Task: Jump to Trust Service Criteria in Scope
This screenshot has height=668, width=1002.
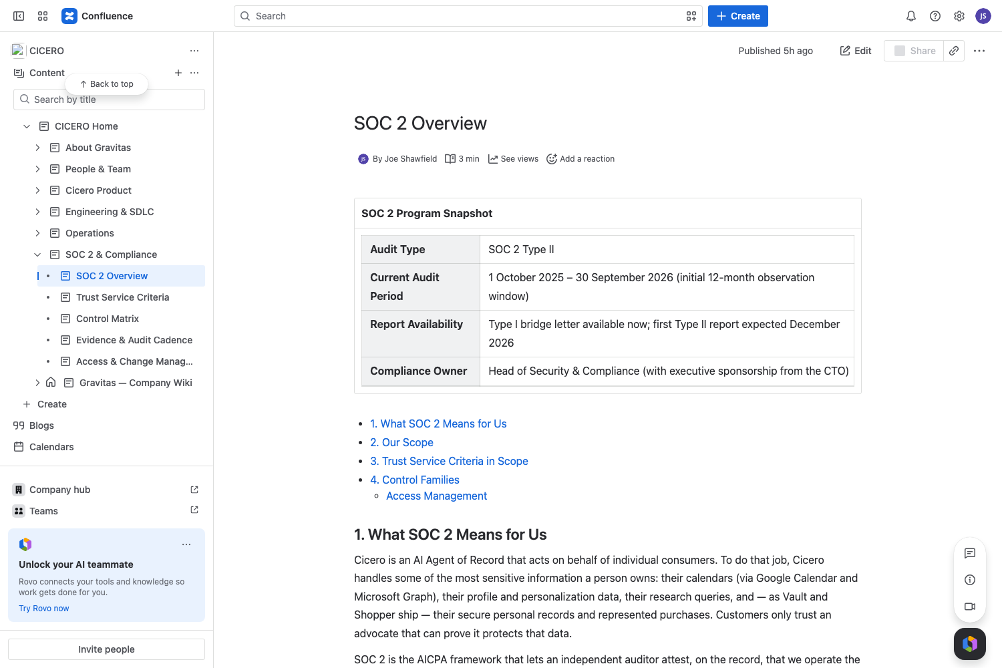Action: (x=449, y=461)
